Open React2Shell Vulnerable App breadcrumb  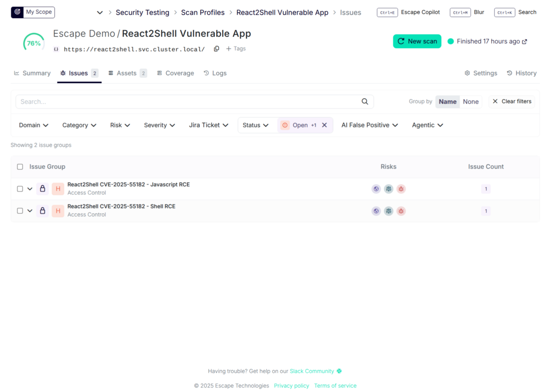point(282,13)
